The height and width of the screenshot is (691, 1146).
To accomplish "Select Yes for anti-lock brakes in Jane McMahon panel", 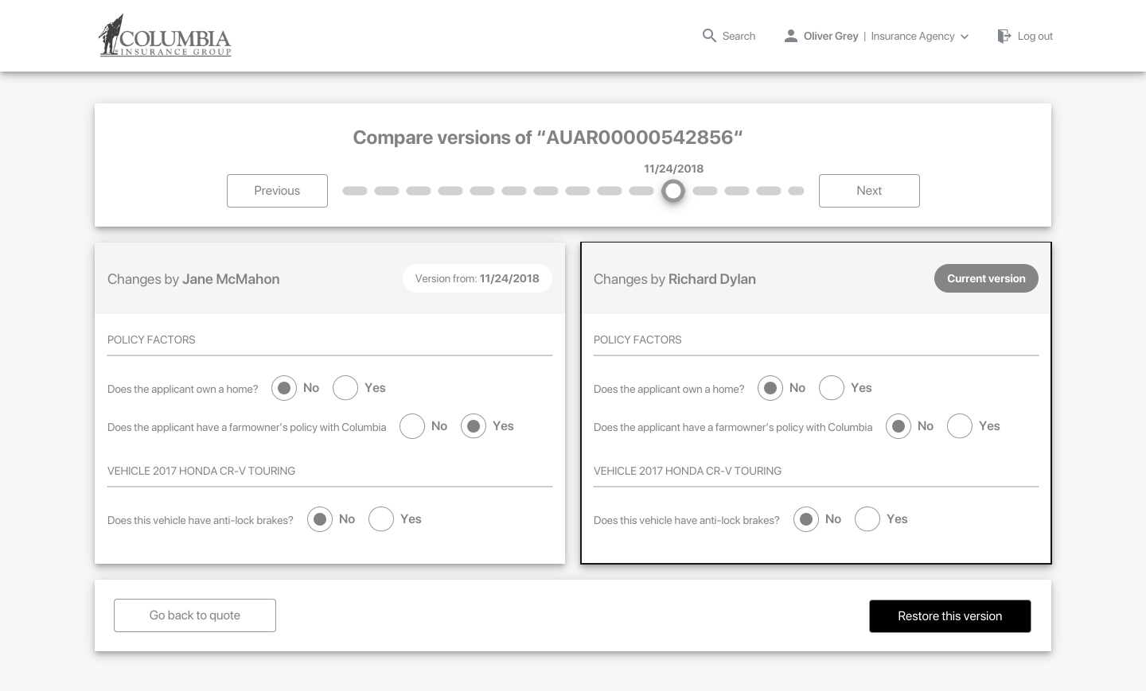I will (x=381, y=519).
